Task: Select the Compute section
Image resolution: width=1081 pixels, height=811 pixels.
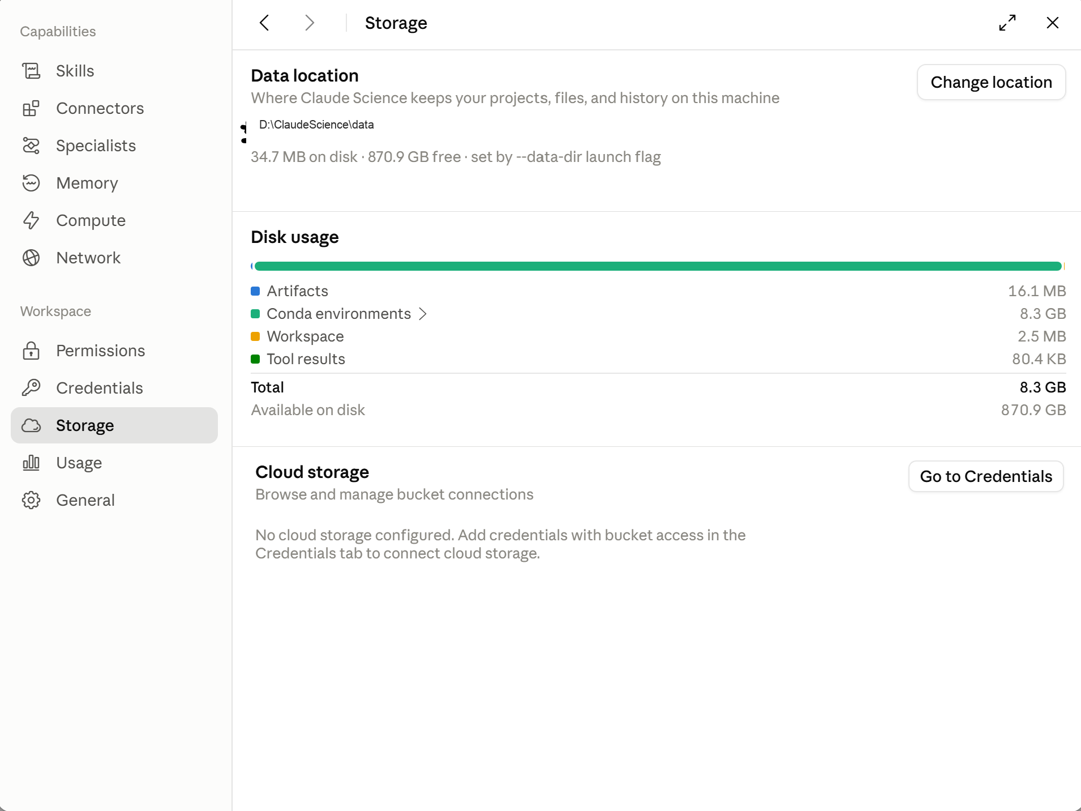Action: click(114, 220)
